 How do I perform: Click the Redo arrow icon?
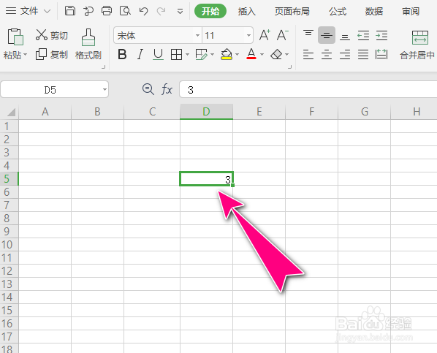click(x=161, y=11)
